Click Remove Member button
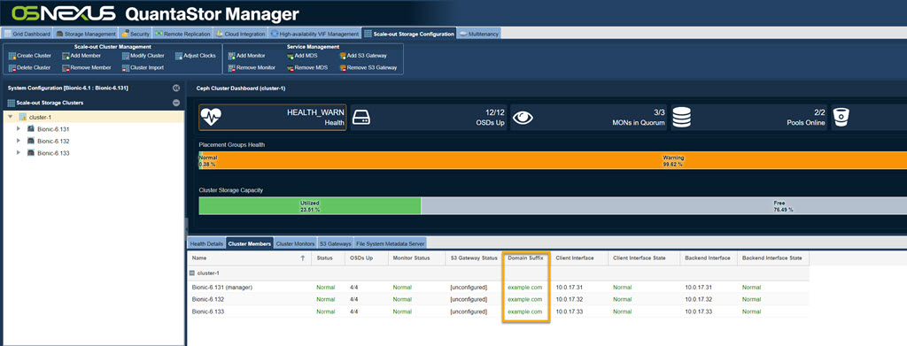The image size is (907, 346). (x=87, y=67)
